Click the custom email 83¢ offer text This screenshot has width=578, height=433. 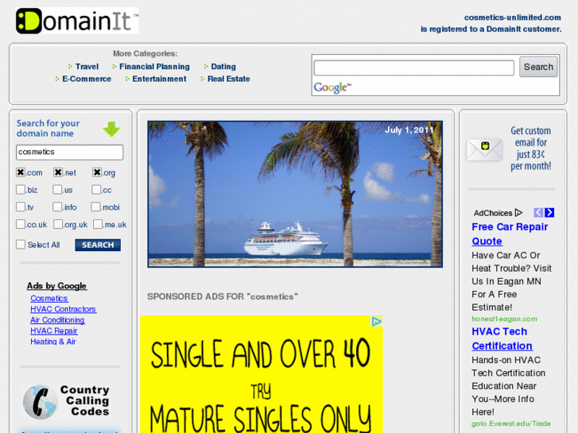click(x=530, y=149)
